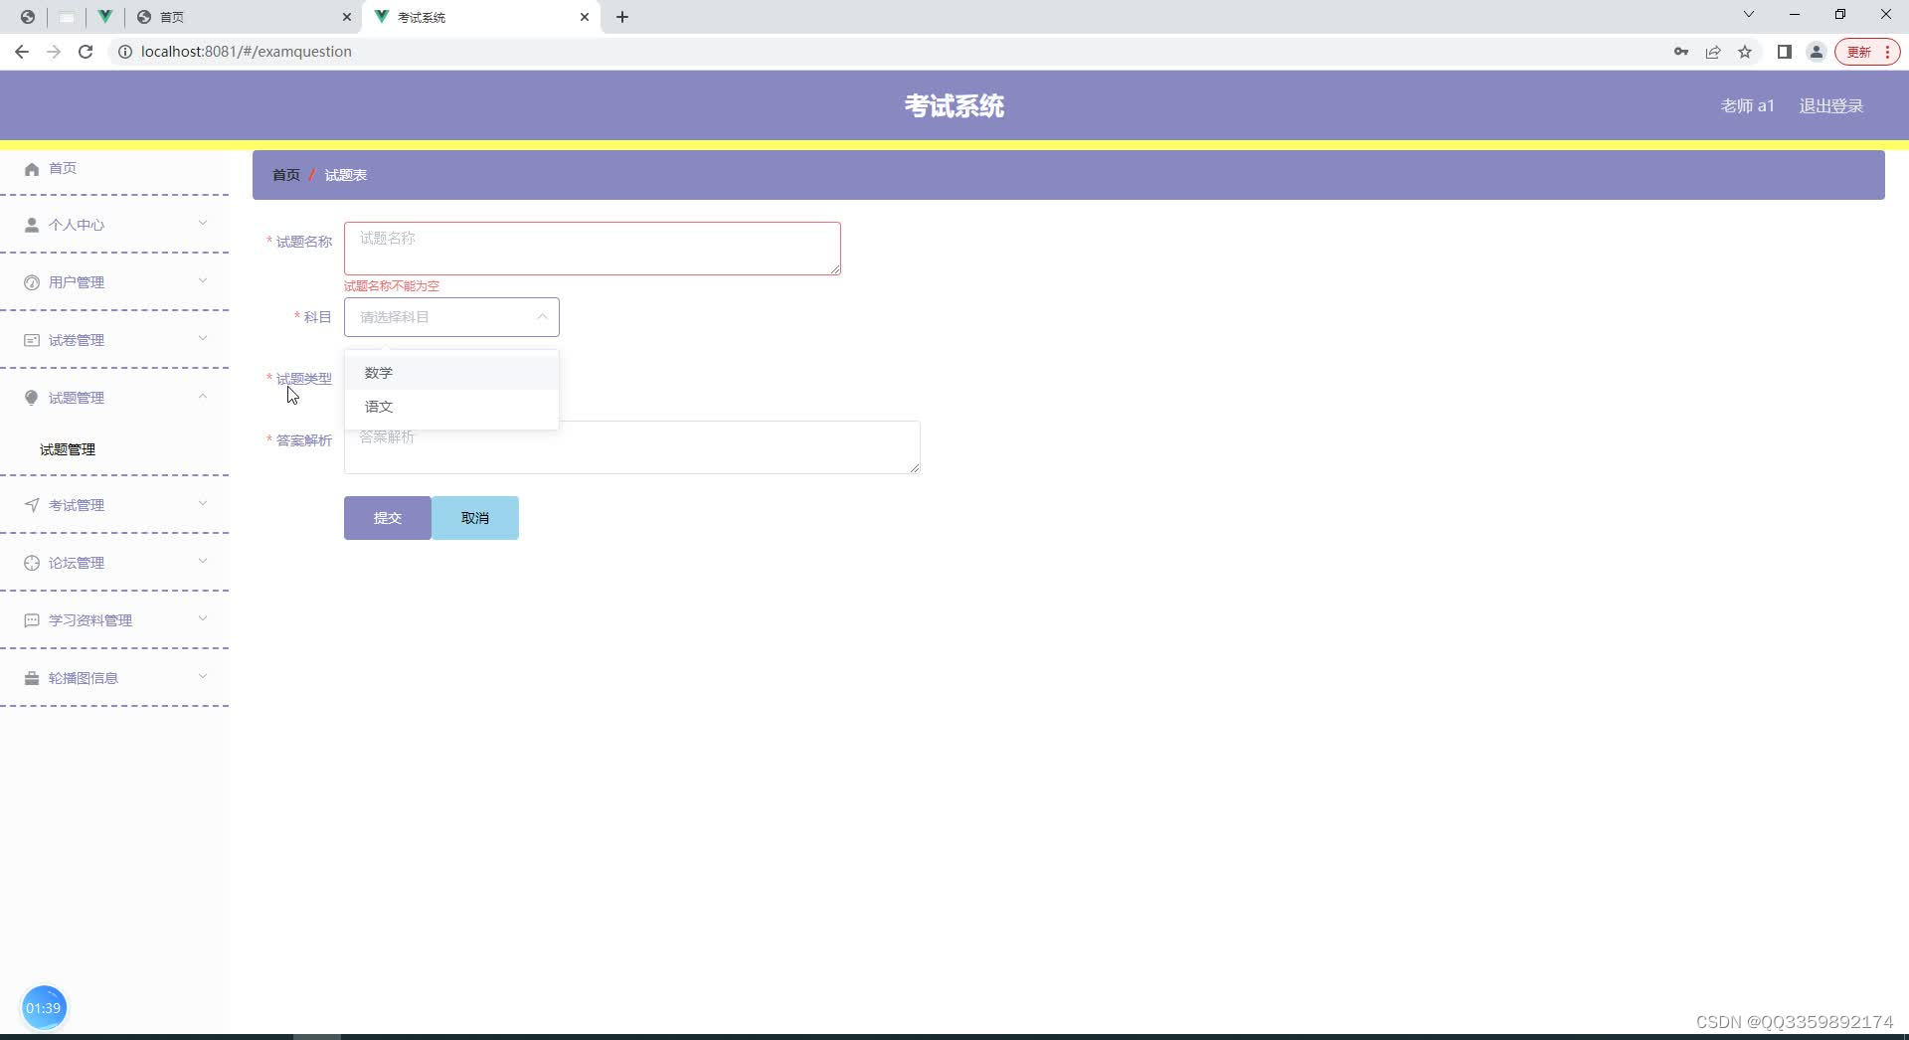Expand the 个人中心 menu chevron

pyautogui.click(x=203, y=223)
